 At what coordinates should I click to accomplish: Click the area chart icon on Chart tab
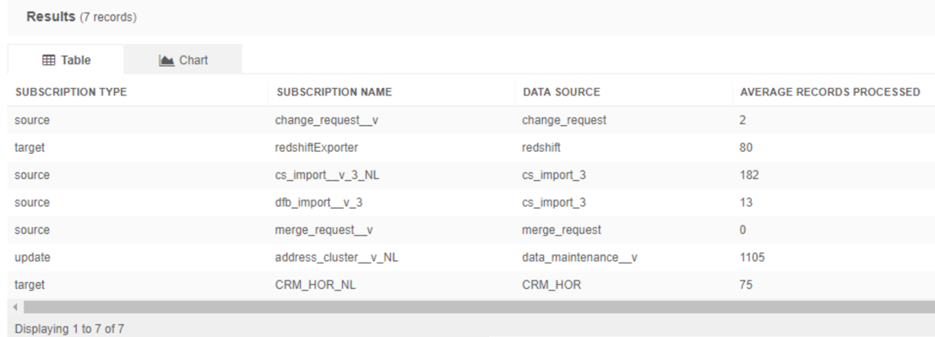(166, 60)
